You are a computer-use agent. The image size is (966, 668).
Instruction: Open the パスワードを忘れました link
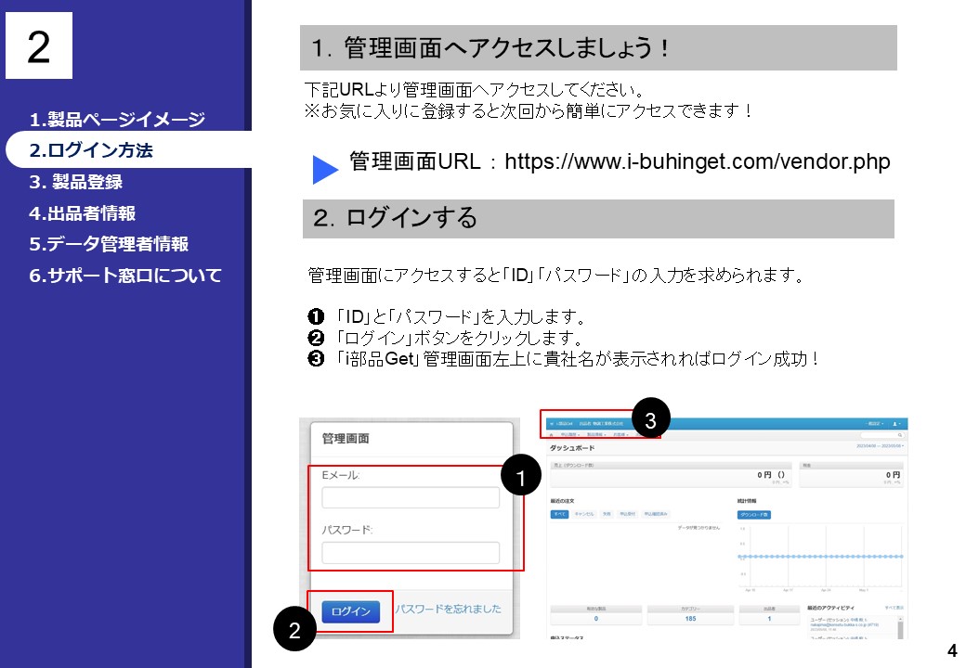[448, 609]
